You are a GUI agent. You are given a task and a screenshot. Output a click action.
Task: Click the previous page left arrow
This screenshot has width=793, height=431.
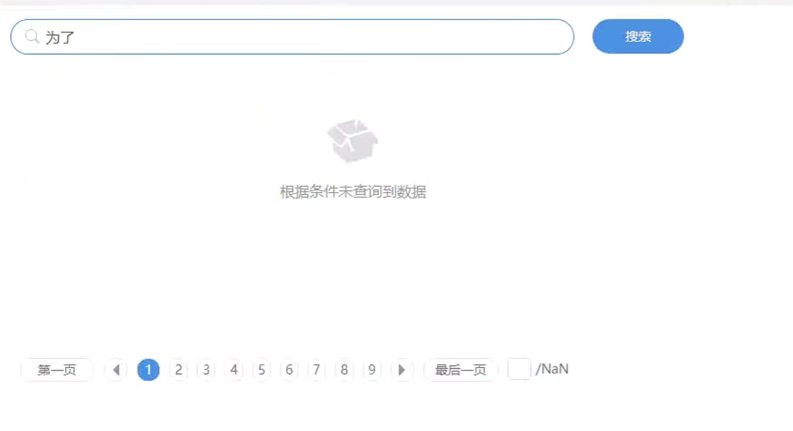[116, 370]
